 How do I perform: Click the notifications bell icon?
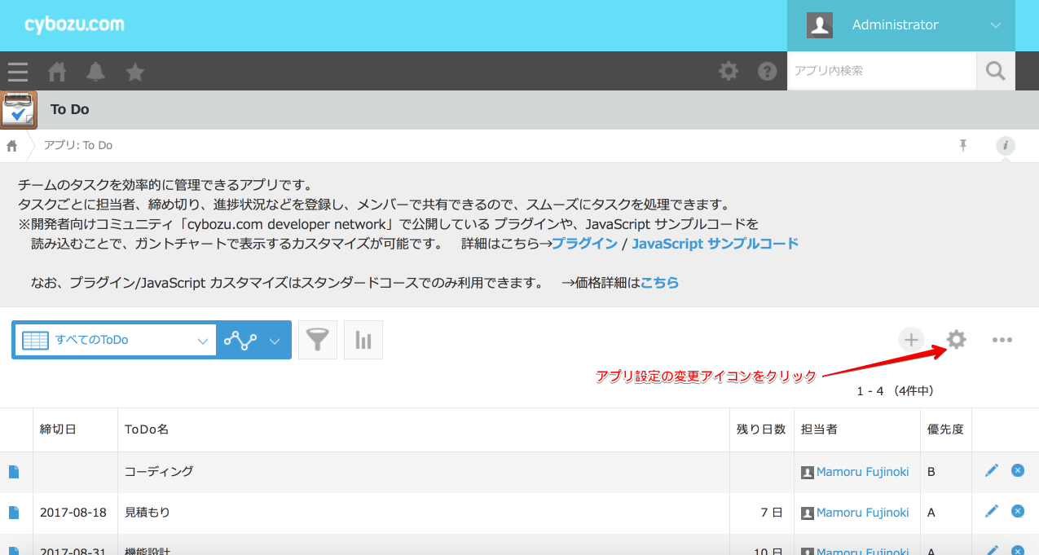pyautogui.click(x=96, y=72)
